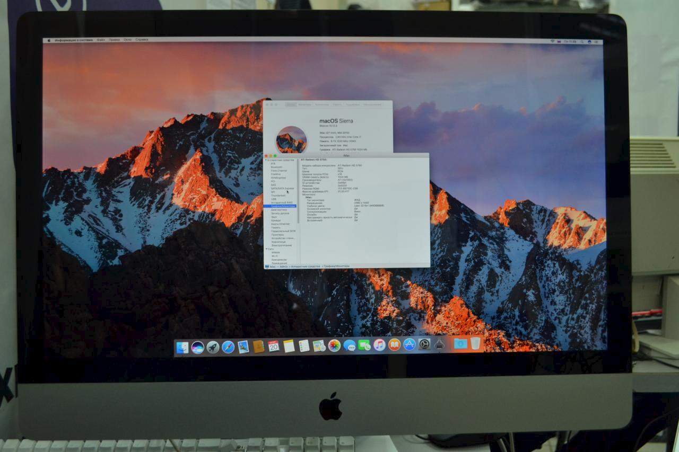
Task: Select FireWire in the sidebar
Action: (x=276, y=174)
